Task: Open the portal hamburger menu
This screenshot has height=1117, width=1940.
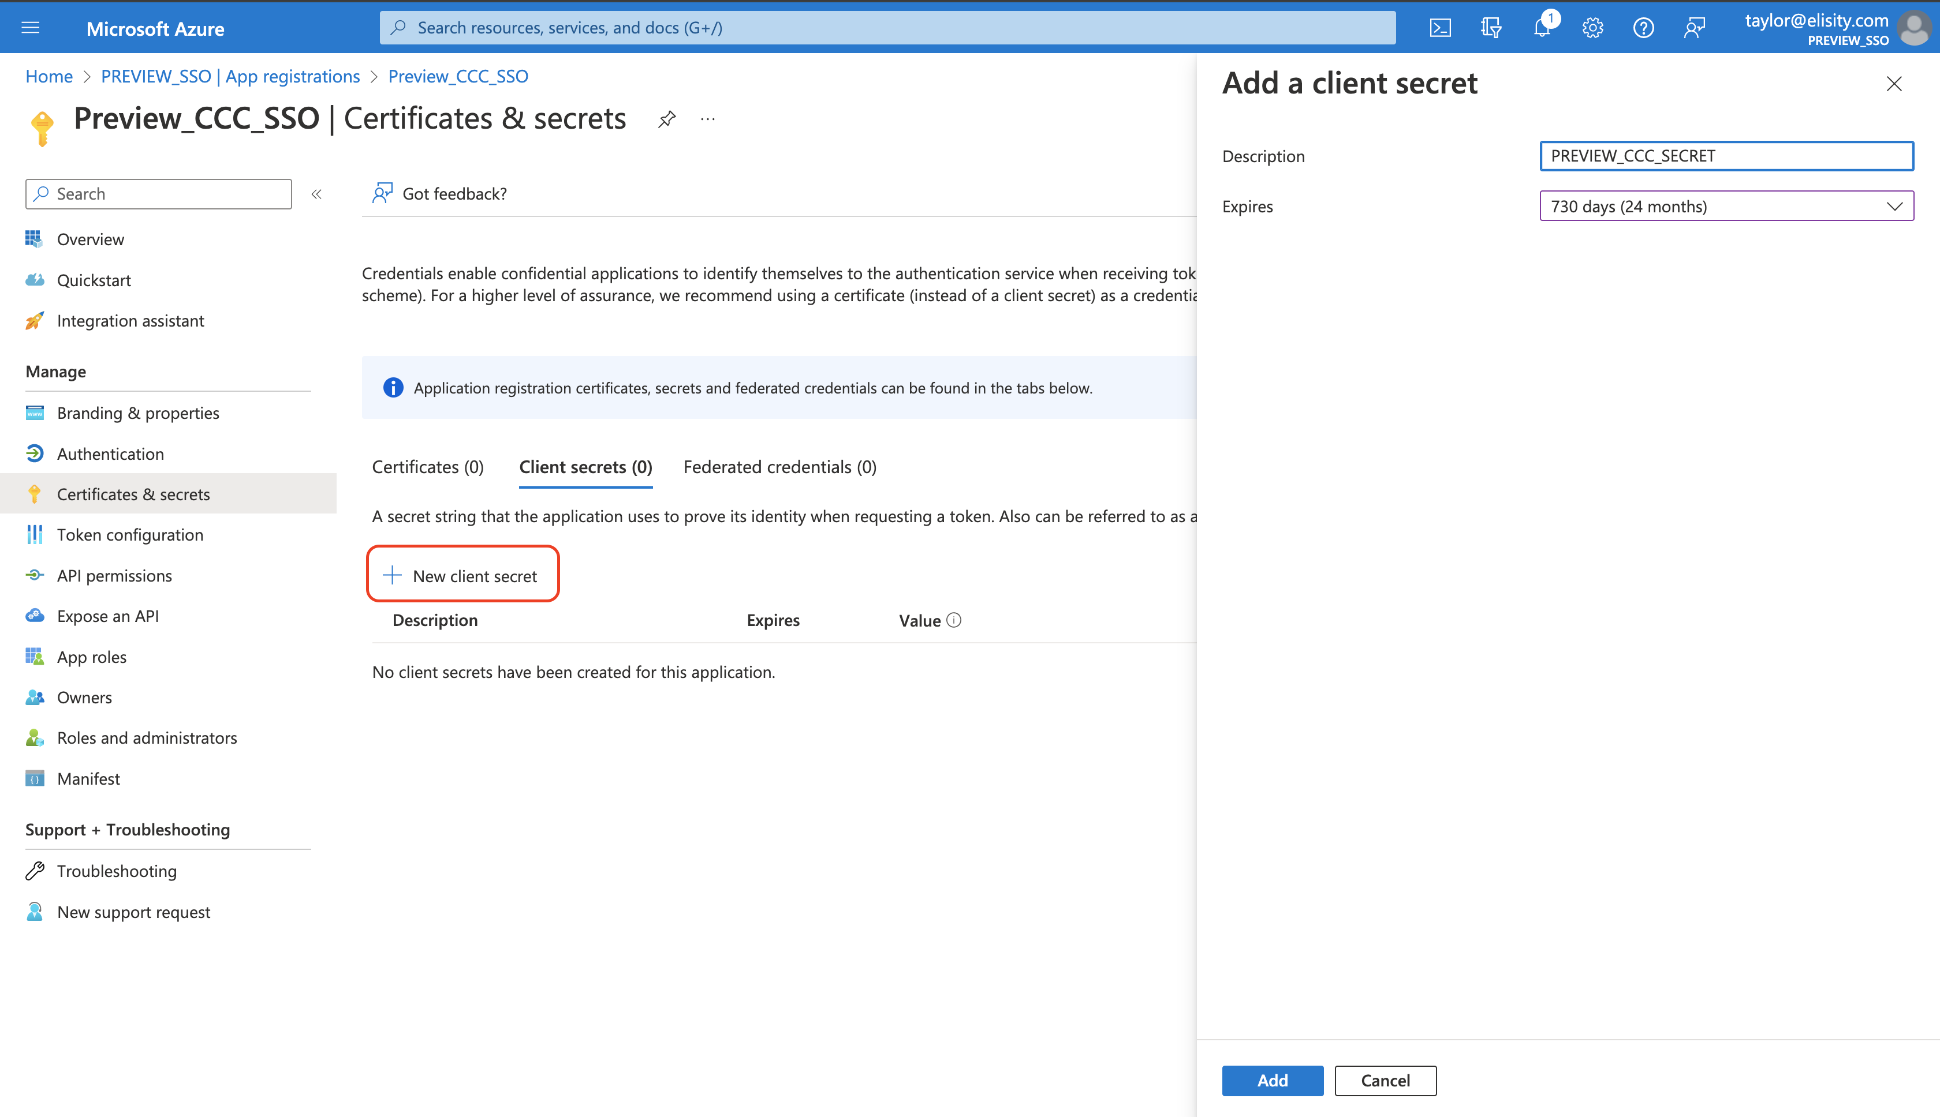Action: pos(31,28)
